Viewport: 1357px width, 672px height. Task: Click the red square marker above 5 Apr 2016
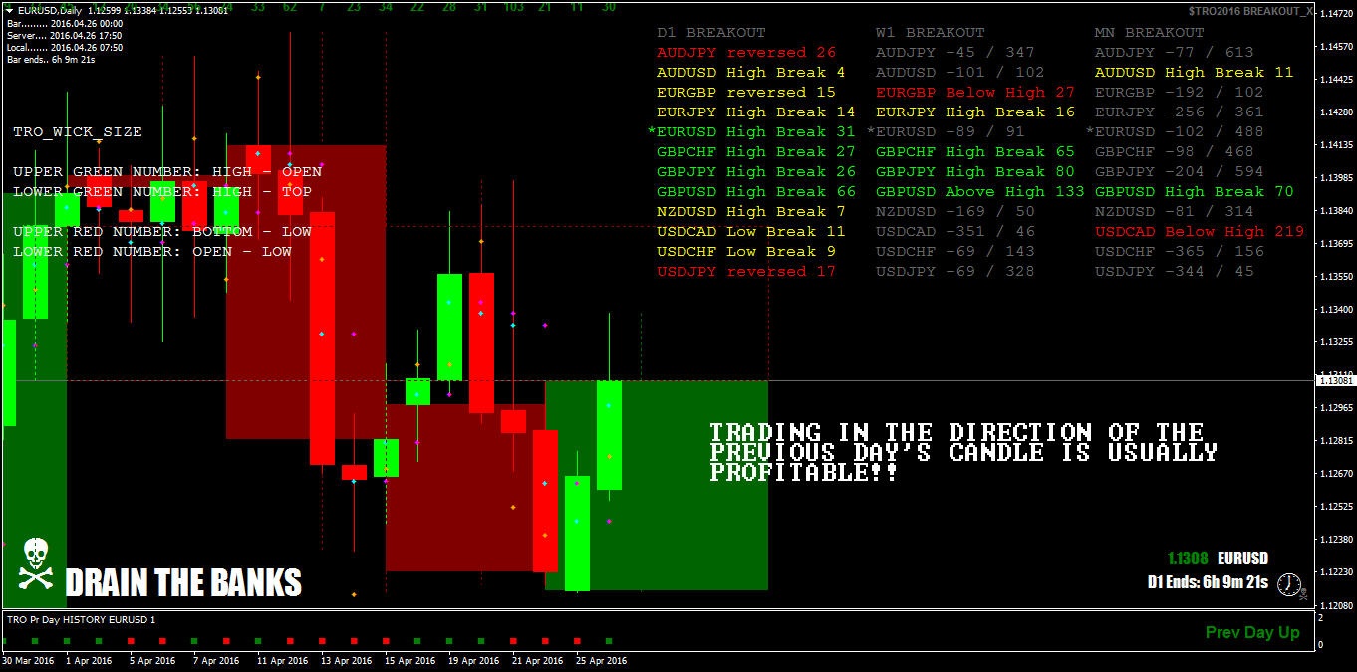click(x=132, y=642)
